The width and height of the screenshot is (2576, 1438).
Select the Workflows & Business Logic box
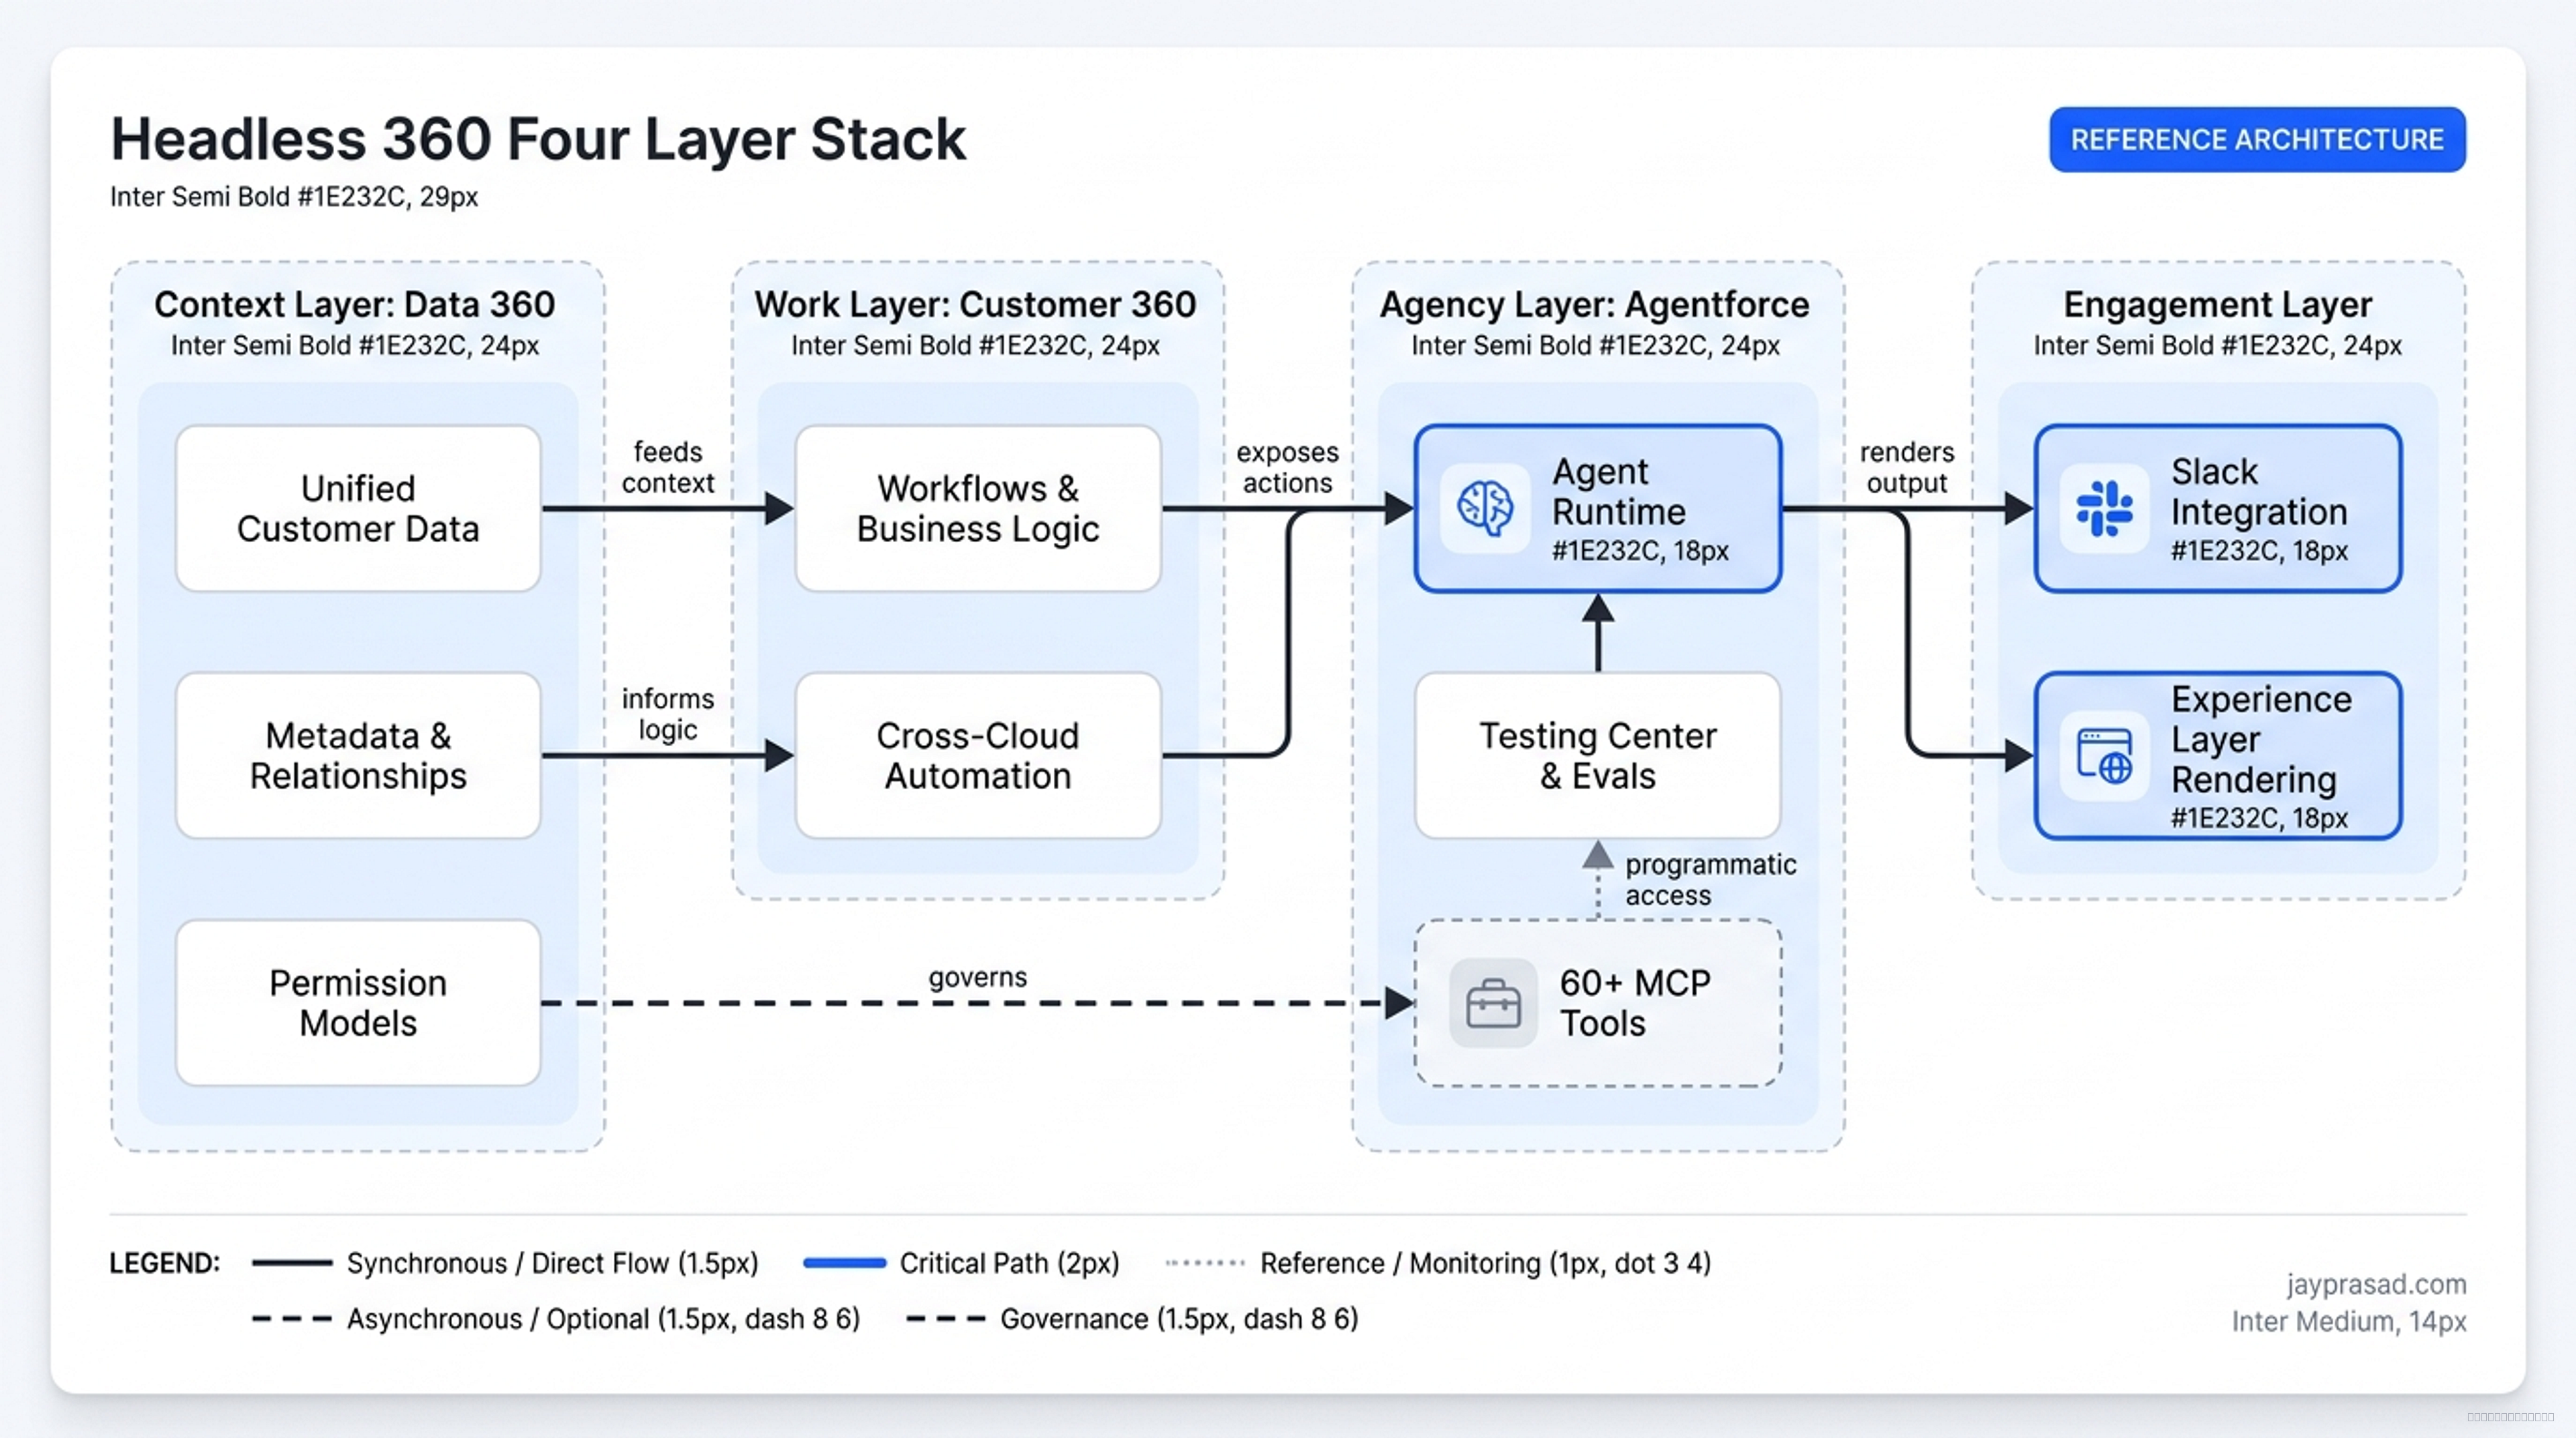[x=978, y=508]
